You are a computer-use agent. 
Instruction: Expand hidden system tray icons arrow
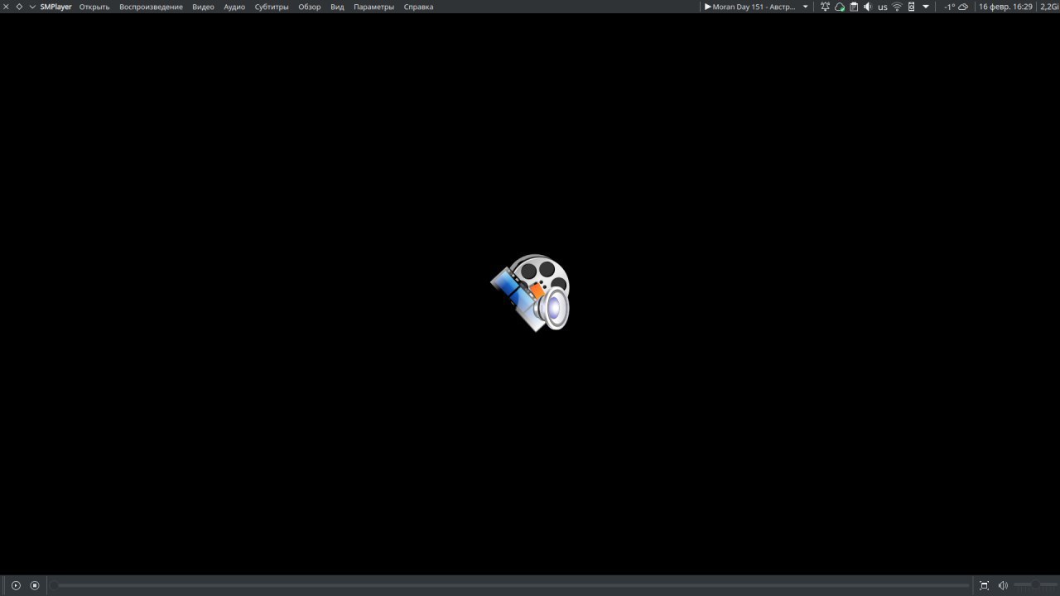926,7
